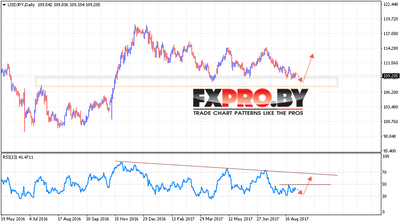This screenshot has height=224, width=400.
Task: Click the 27 Jun 2017 date label
Action: point(268,219)
